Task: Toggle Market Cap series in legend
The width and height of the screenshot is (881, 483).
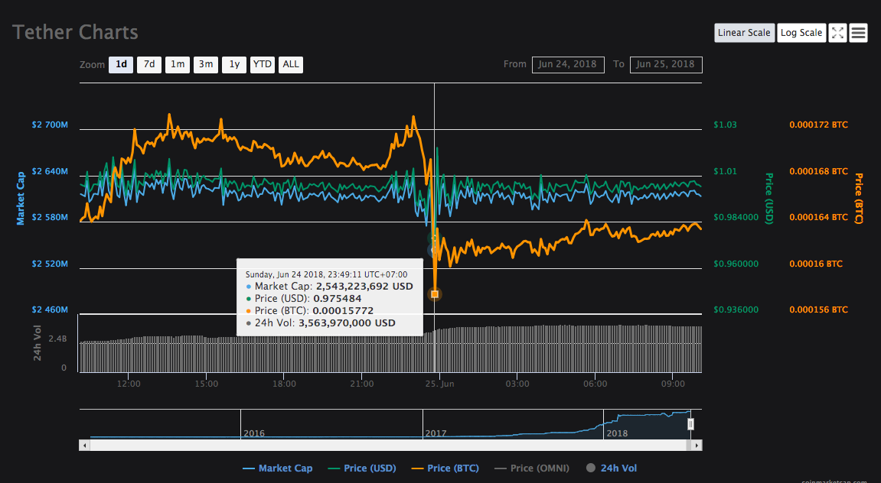Action: tap(278, 468)
